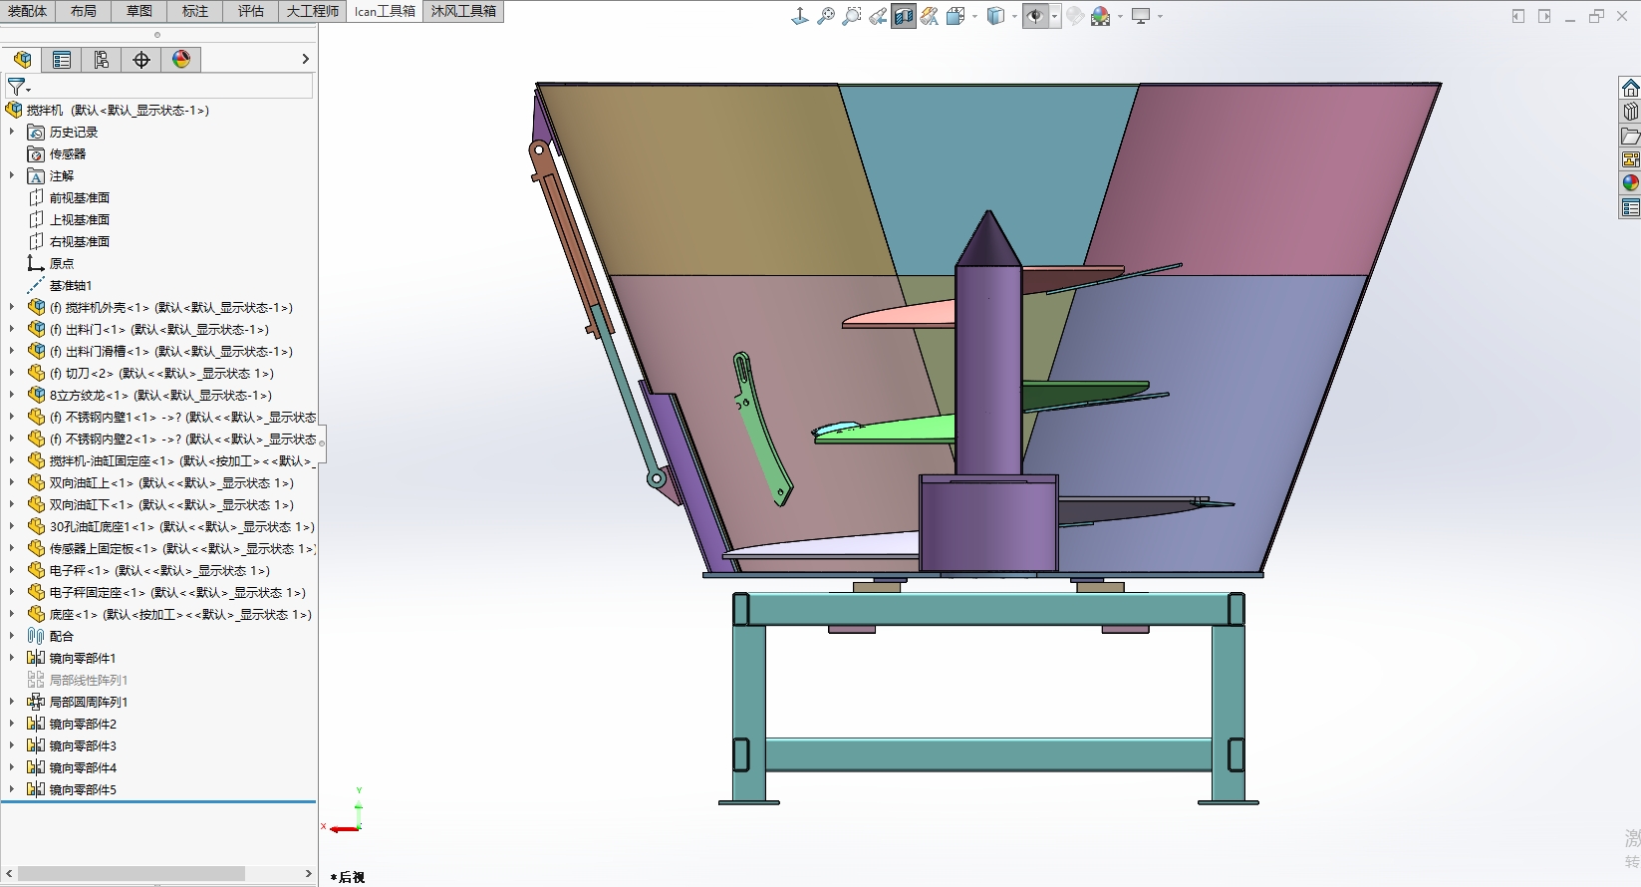The width and height of the screenshot is (1641, 887).
Task: Expand the 局部圆周阵列1 pattern node
Action: 11,702
